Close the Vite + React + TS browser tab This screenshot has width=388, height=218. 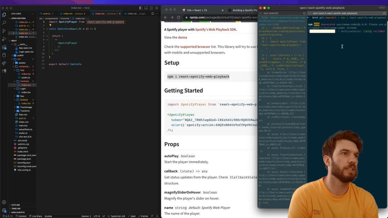(x=223, y=10)
